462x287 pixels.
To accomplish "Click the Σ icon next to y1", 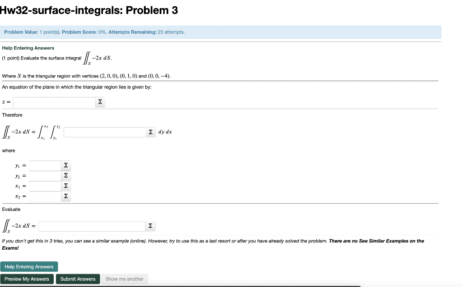I will coord(66,165).
